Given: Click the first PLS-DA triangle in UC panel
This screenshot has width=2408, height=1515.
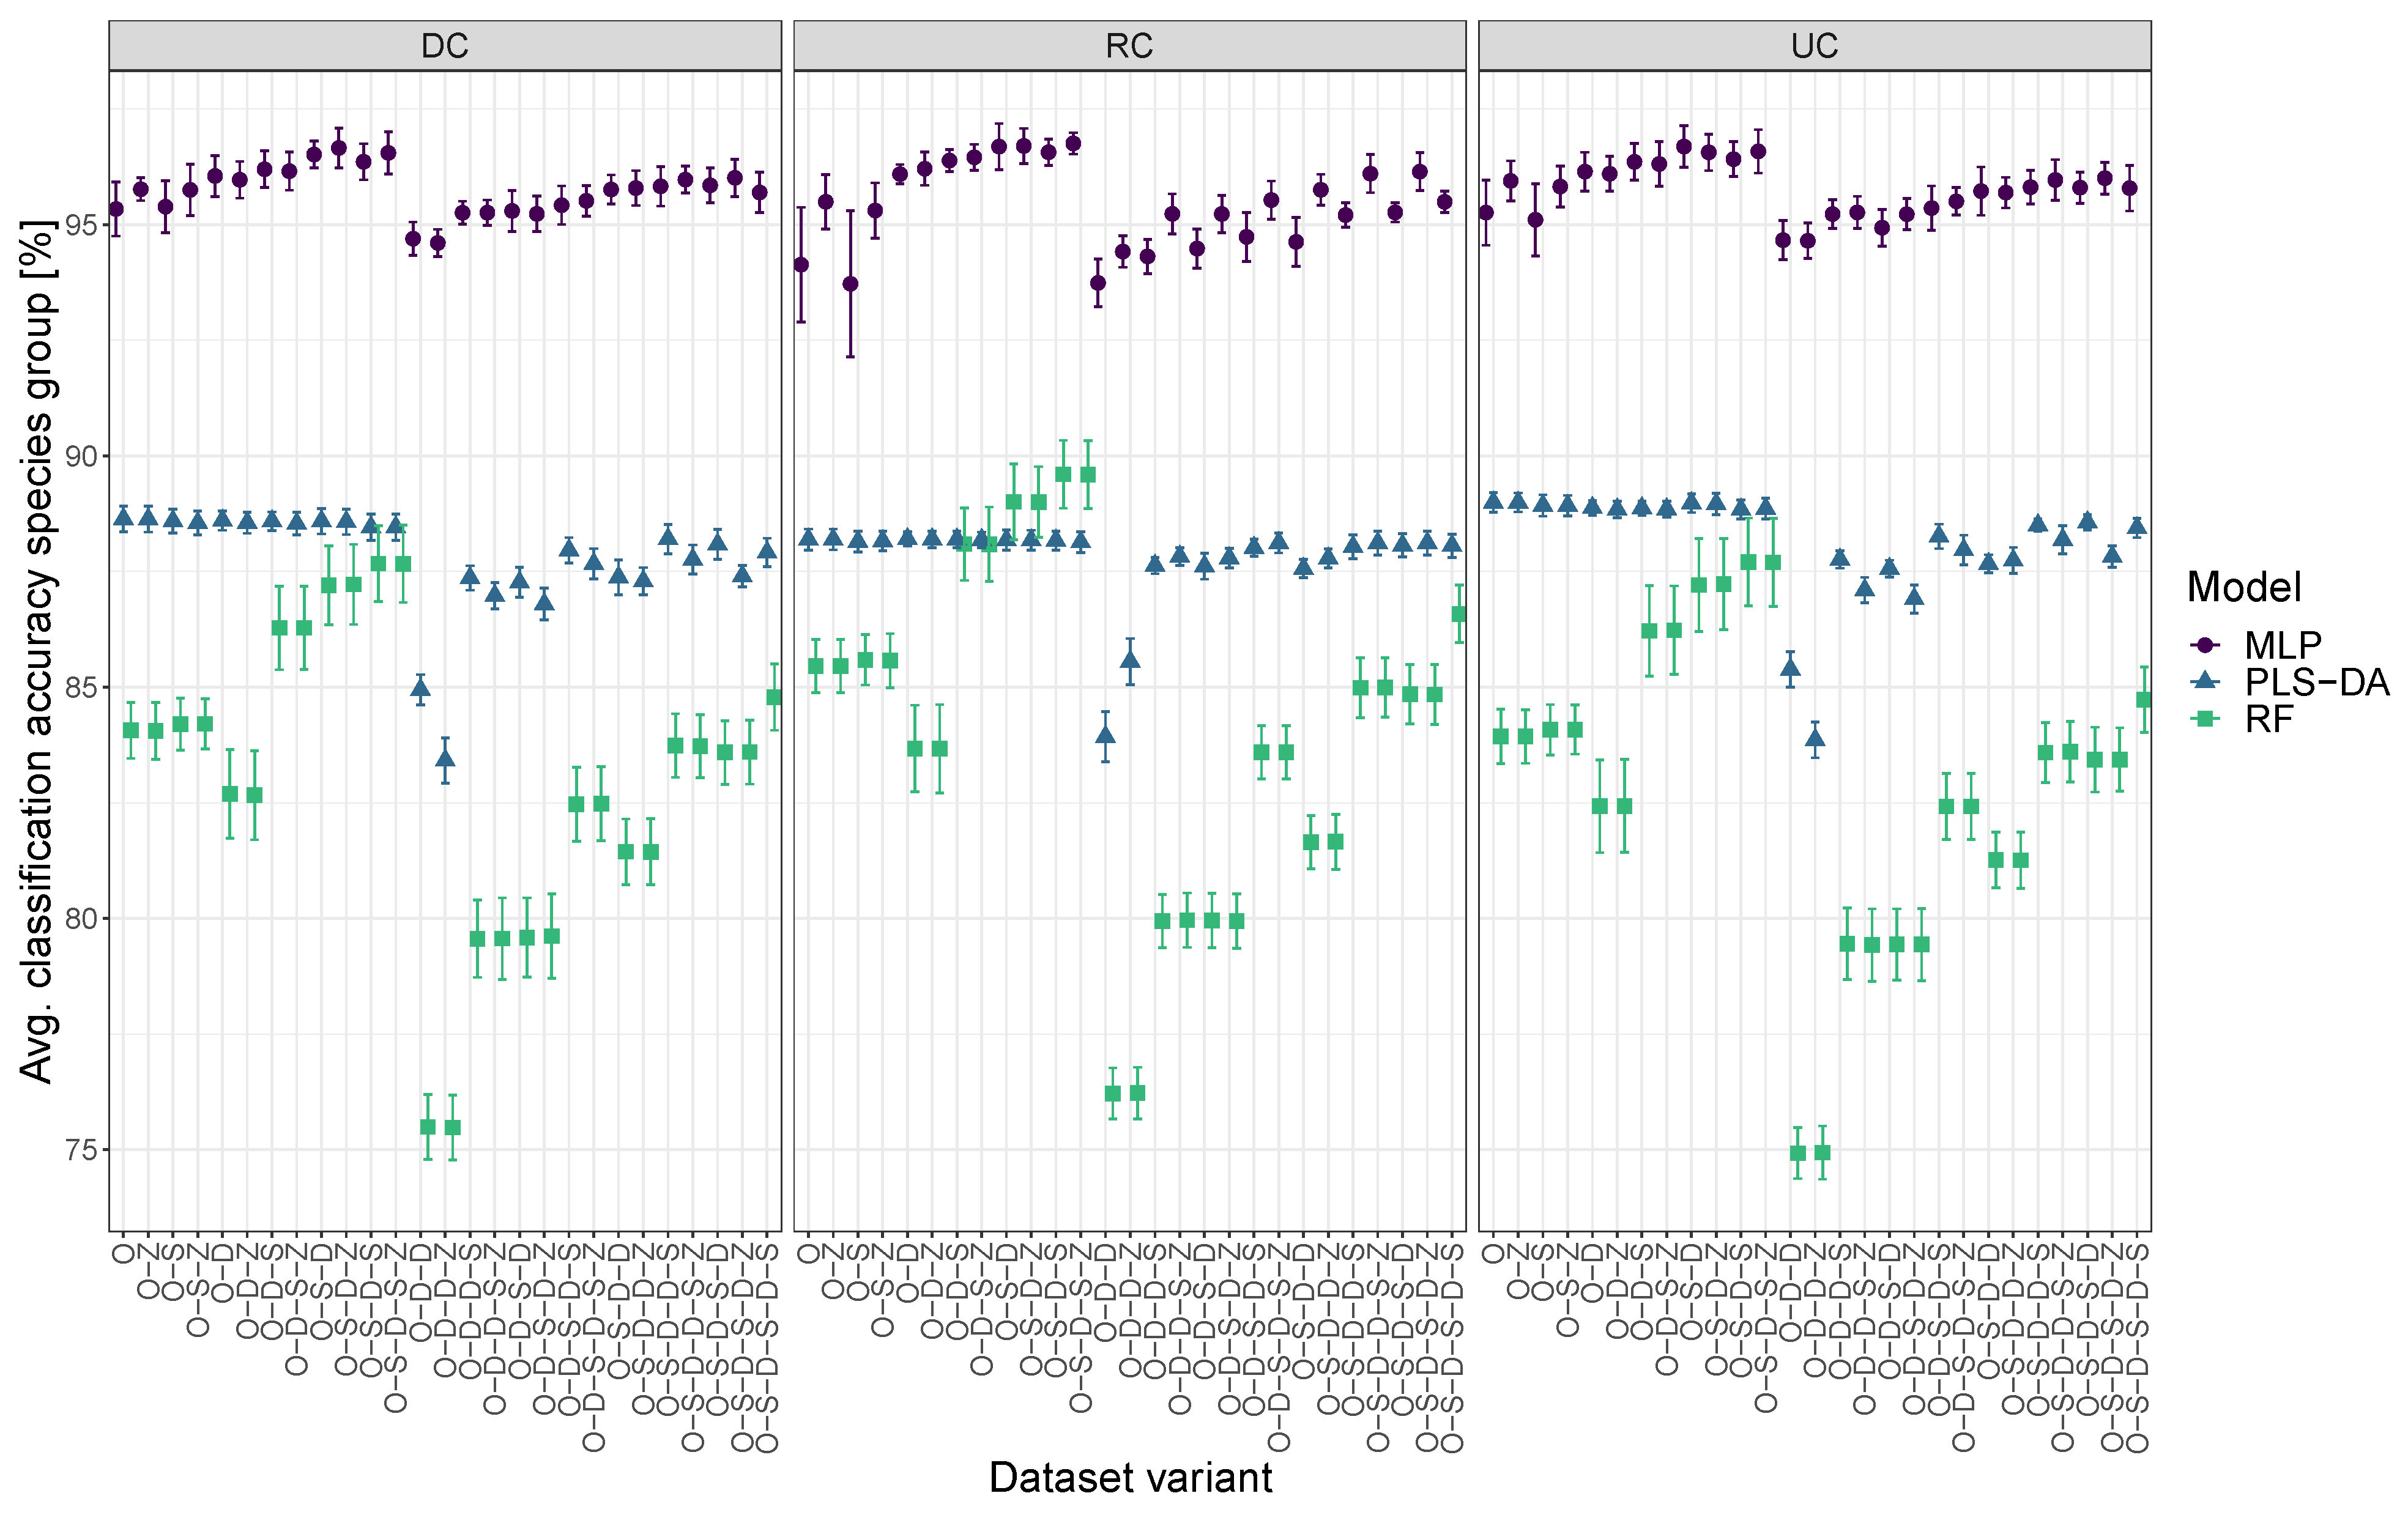Looking at the screenshot, I should (1493, 502).
